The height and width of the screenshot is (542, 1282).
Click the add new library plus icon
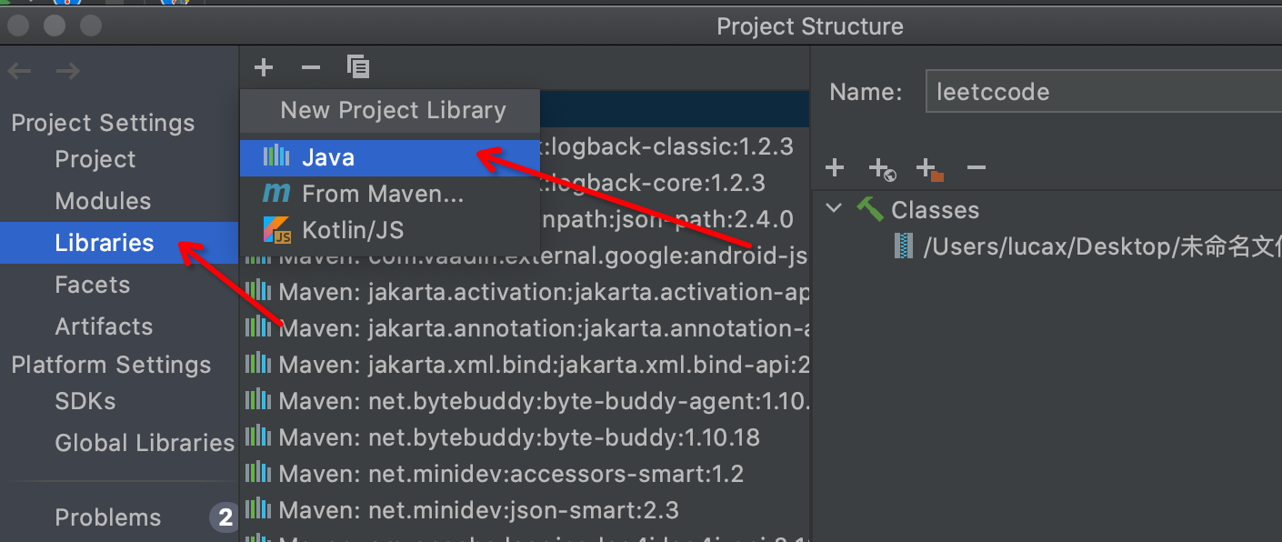pyautogui.click(x=264, y=67)
